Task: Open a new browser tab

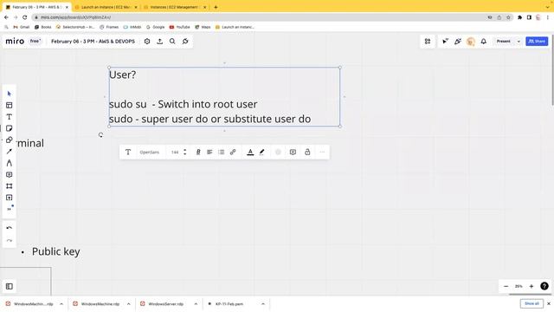Action: click(x=216, y=7)
